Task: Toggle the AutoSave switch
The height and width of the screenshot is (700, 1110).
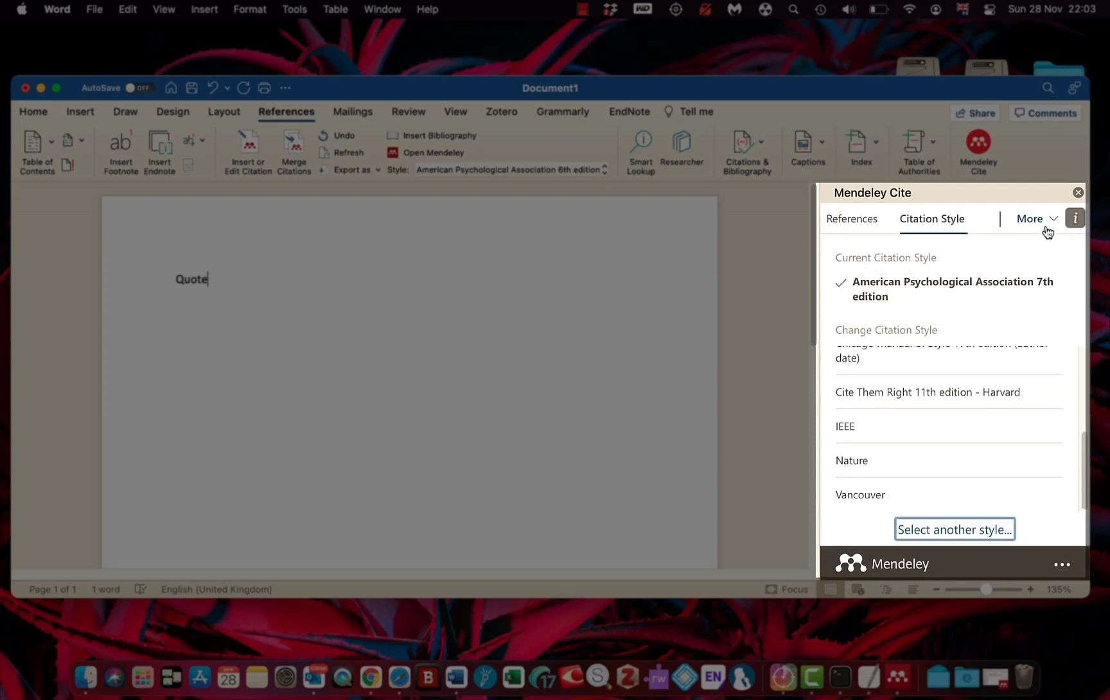Action: [x=138, y=88]
